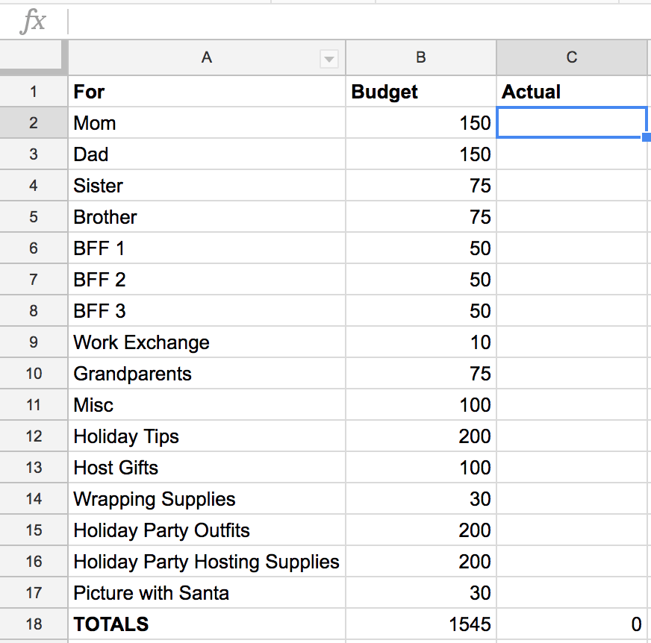Select row 2 header
Viewport: 651px width, 643px height.
34,123
